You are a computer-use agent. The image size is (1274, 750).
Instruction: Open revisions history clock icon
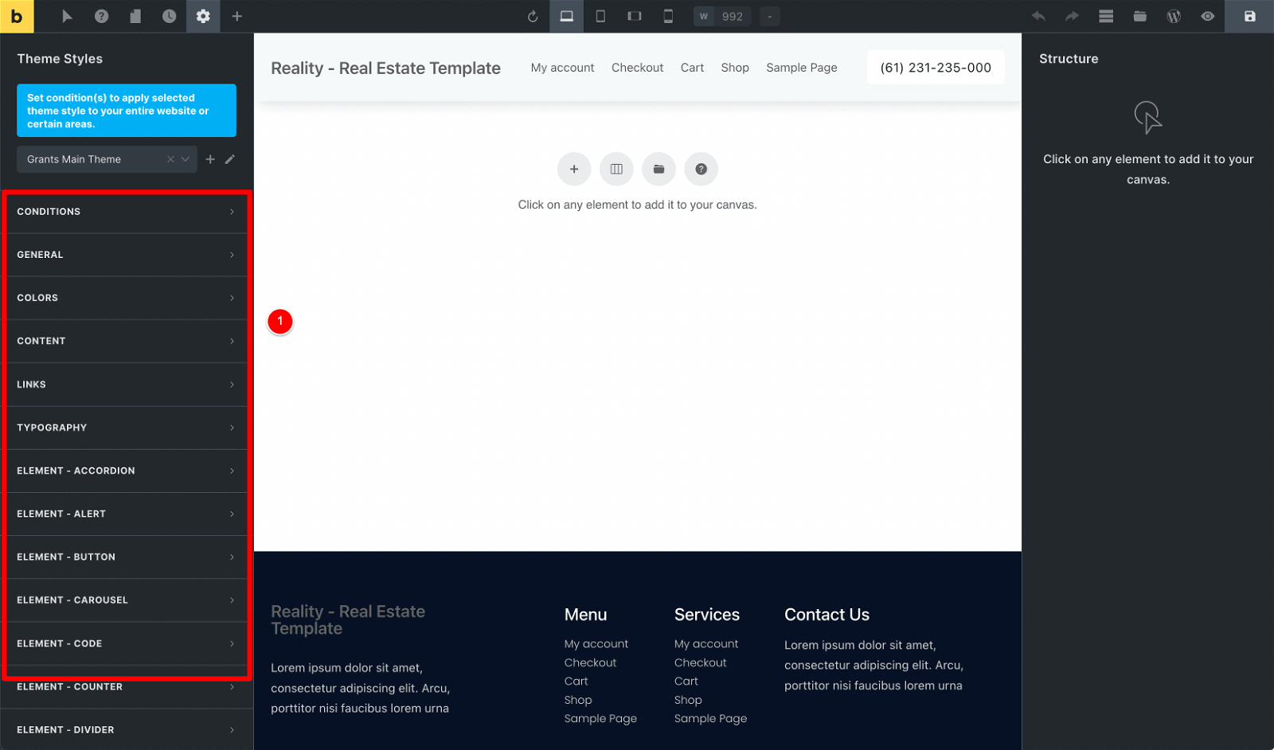(169, 16)
